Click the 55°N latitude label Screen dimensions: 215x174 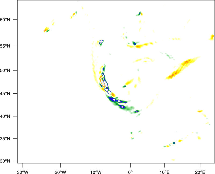(x=5, y=46)
